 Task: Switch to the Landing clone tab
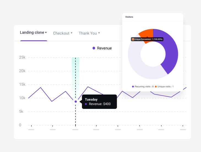32,33
